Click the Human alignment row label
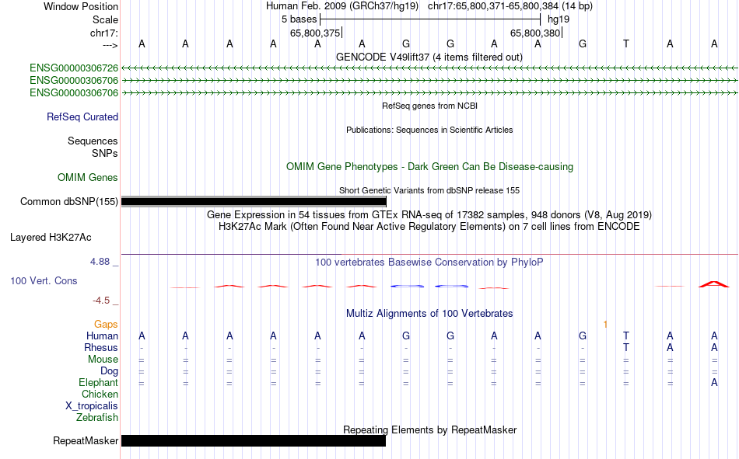This screenshot has width=739, height=459. click(102, 336)
